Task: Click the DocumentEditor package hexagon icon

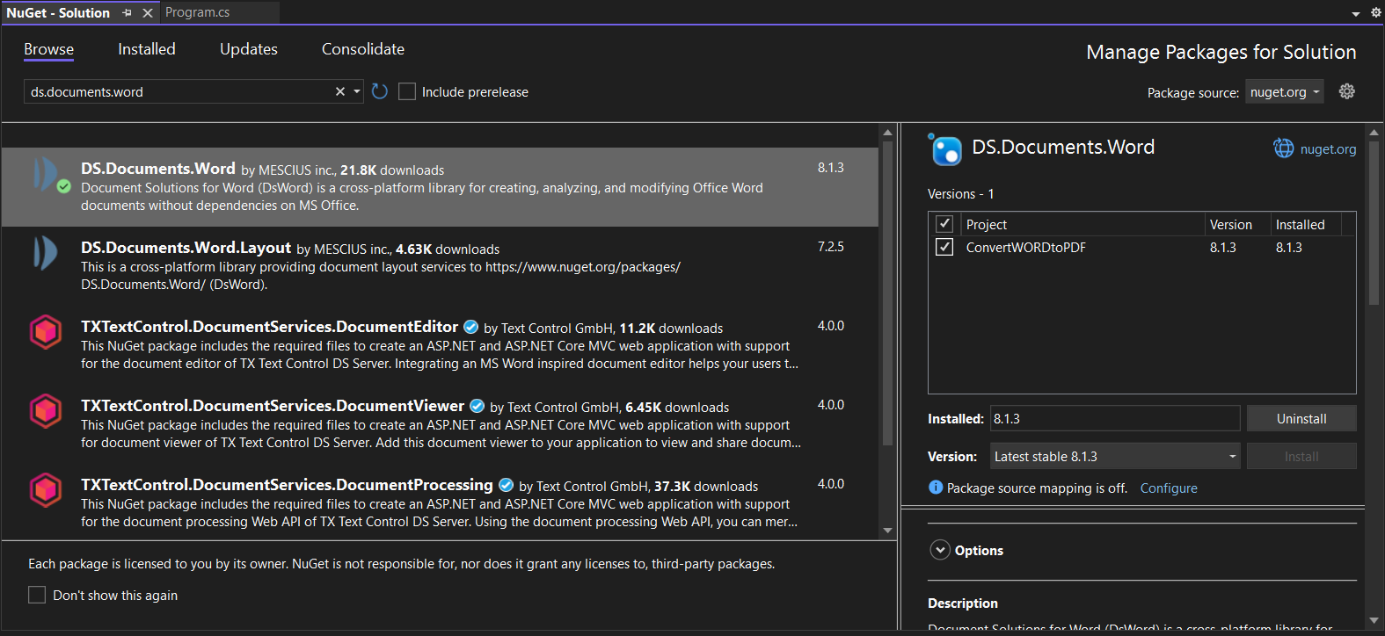Action: coord(46,332)
